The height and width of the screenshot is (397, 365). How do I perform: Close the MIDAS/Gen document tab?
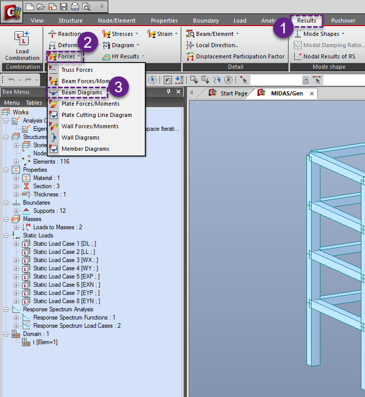click(312, 94)
